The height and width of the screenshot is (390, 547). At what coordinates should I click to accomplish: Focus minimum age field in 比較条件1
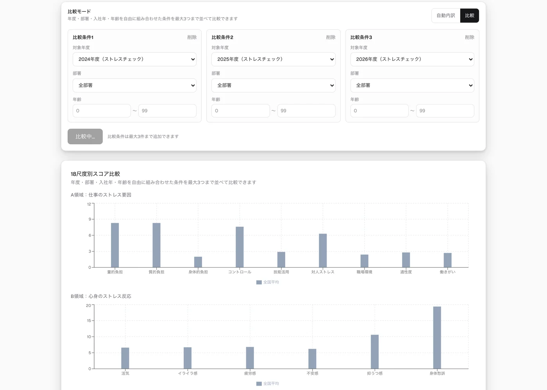(102, 111)
